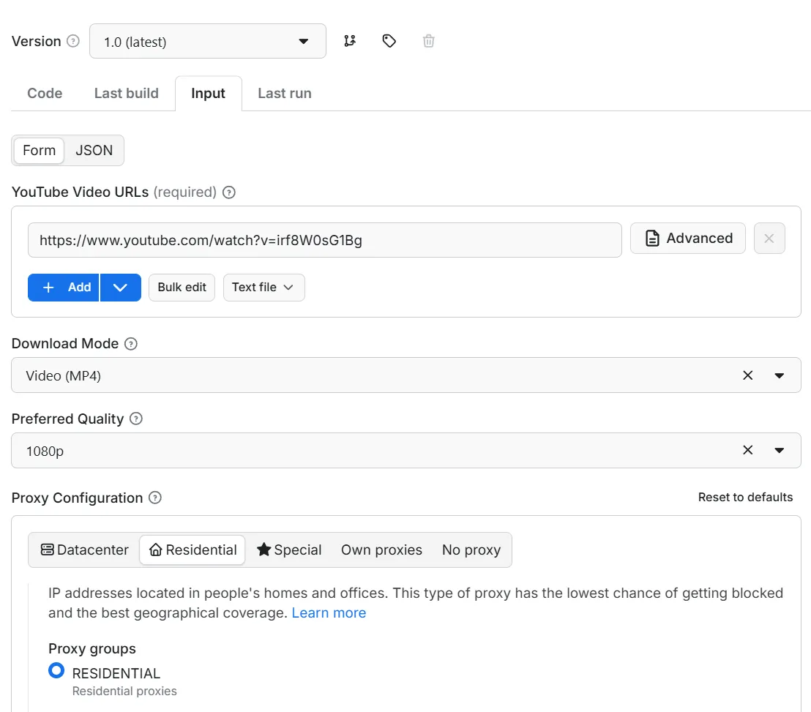
Task: Select the RESIDENTIAL proxy group radio
Action: click(x=56, y=670)
